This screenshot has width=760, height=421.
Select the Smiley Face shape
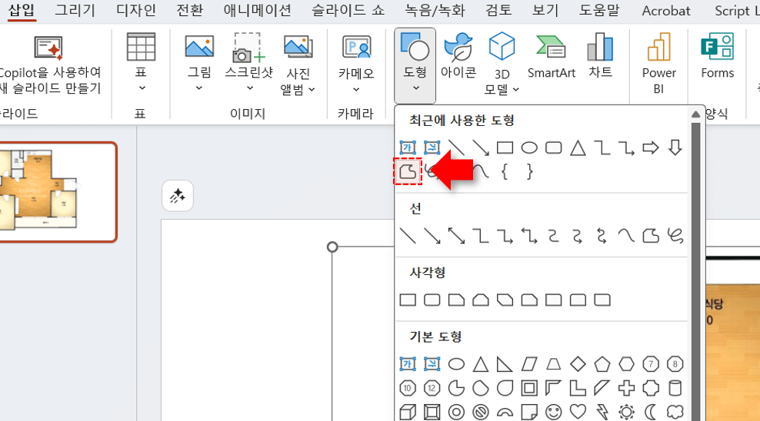(x=553, y=412)
